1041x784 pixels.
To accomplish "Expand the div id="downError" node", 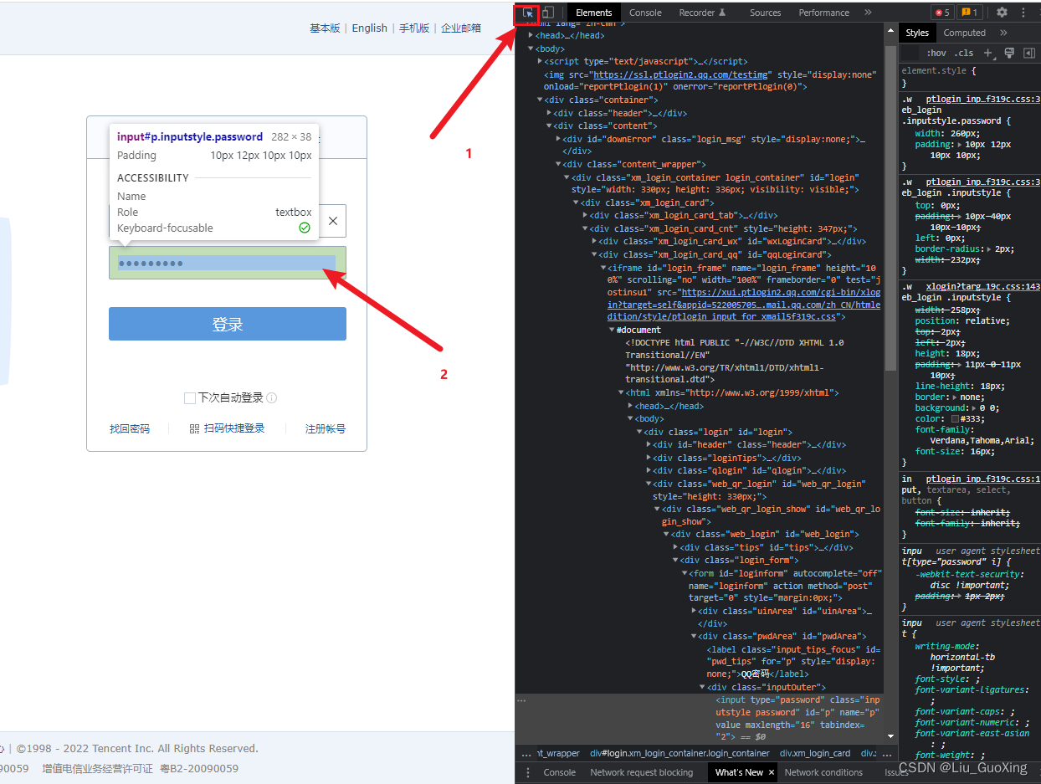I will pyautogui.click(x=559, y=139).
